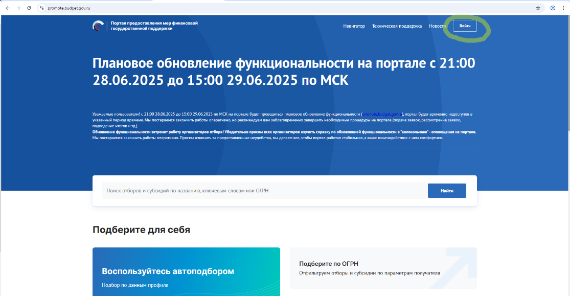Open the Навигатор section
The image size is (570, 296).
coord(354,26)
